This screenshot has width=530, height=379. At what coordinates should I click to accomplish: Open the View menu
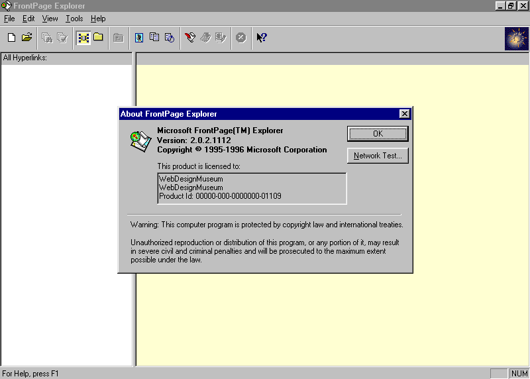tap(50, 19)
